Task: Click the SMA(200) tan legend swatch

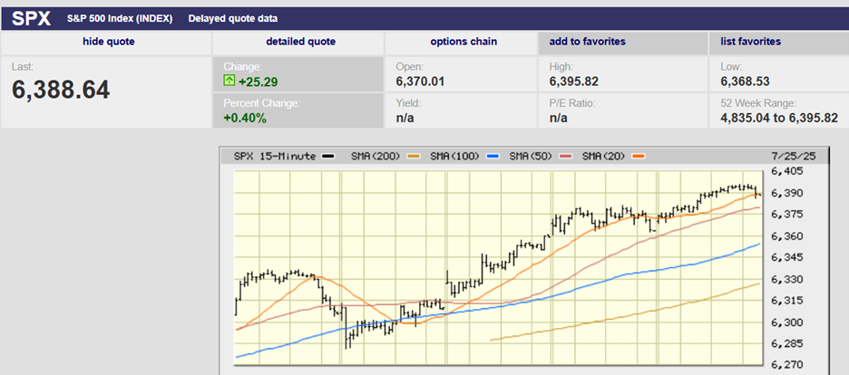Action: [x=413, y=157]
